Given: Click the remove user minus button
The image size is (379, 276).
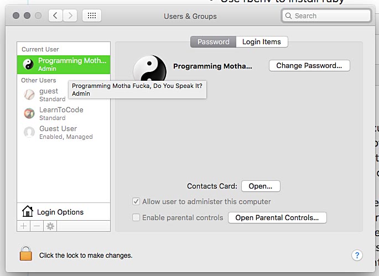Looking at the screenshot, I should 37,226.
